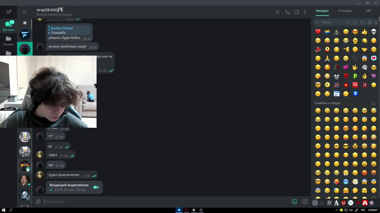This screenshot has width=380, height=213.
Task: Open stray228 [OG] profile from header name
Action: pos(47,10)
